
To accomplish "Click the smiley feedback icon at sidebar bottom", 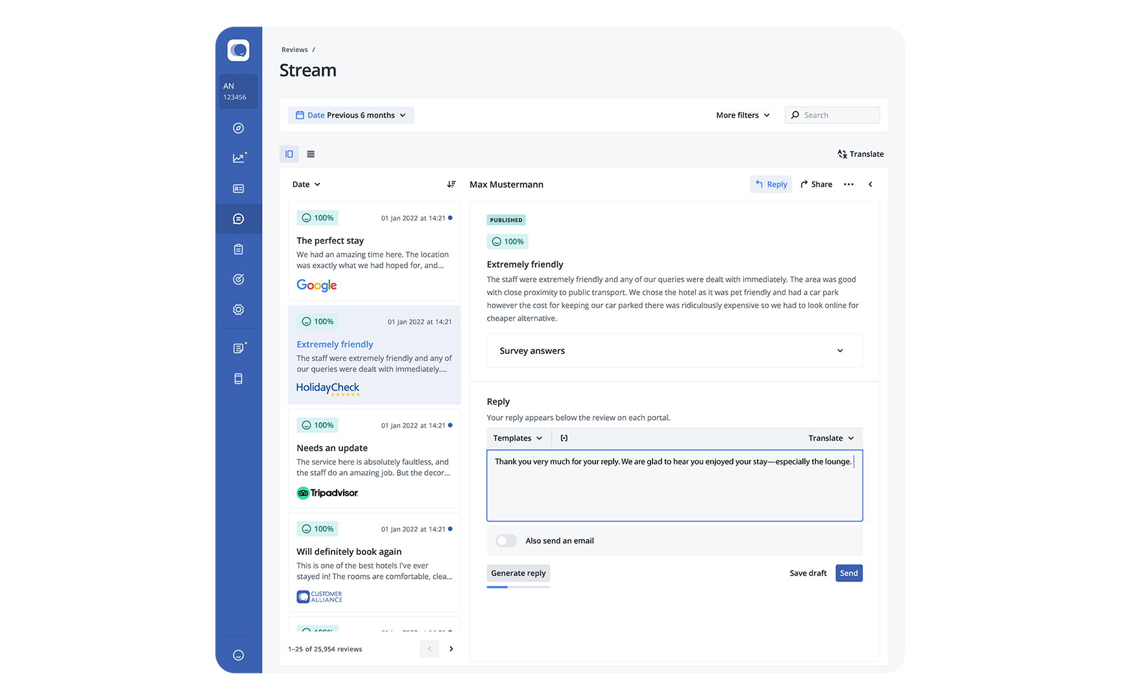I will pos(239,655).
